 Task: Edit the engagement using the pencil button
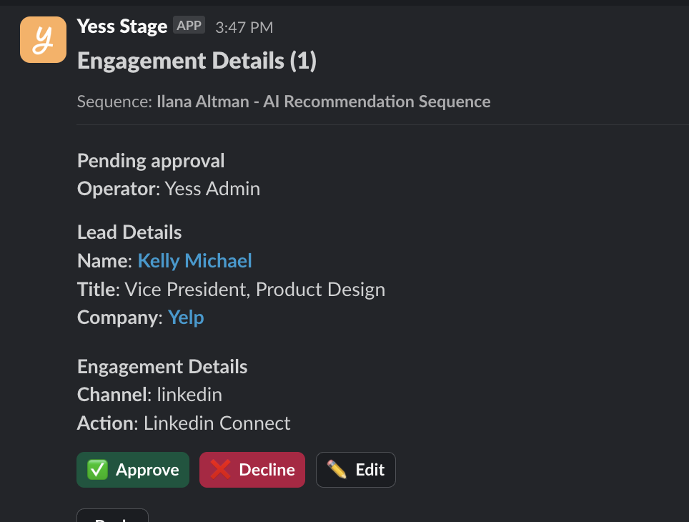point(356,470)
